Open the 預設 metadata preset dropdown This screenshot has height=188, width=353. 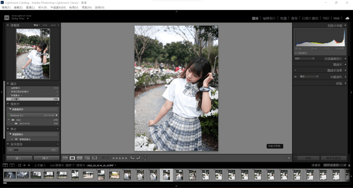coord(309,77)
